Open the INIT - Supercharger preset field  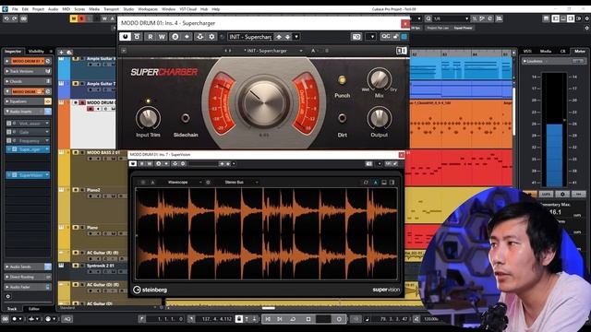click(250, 37)
